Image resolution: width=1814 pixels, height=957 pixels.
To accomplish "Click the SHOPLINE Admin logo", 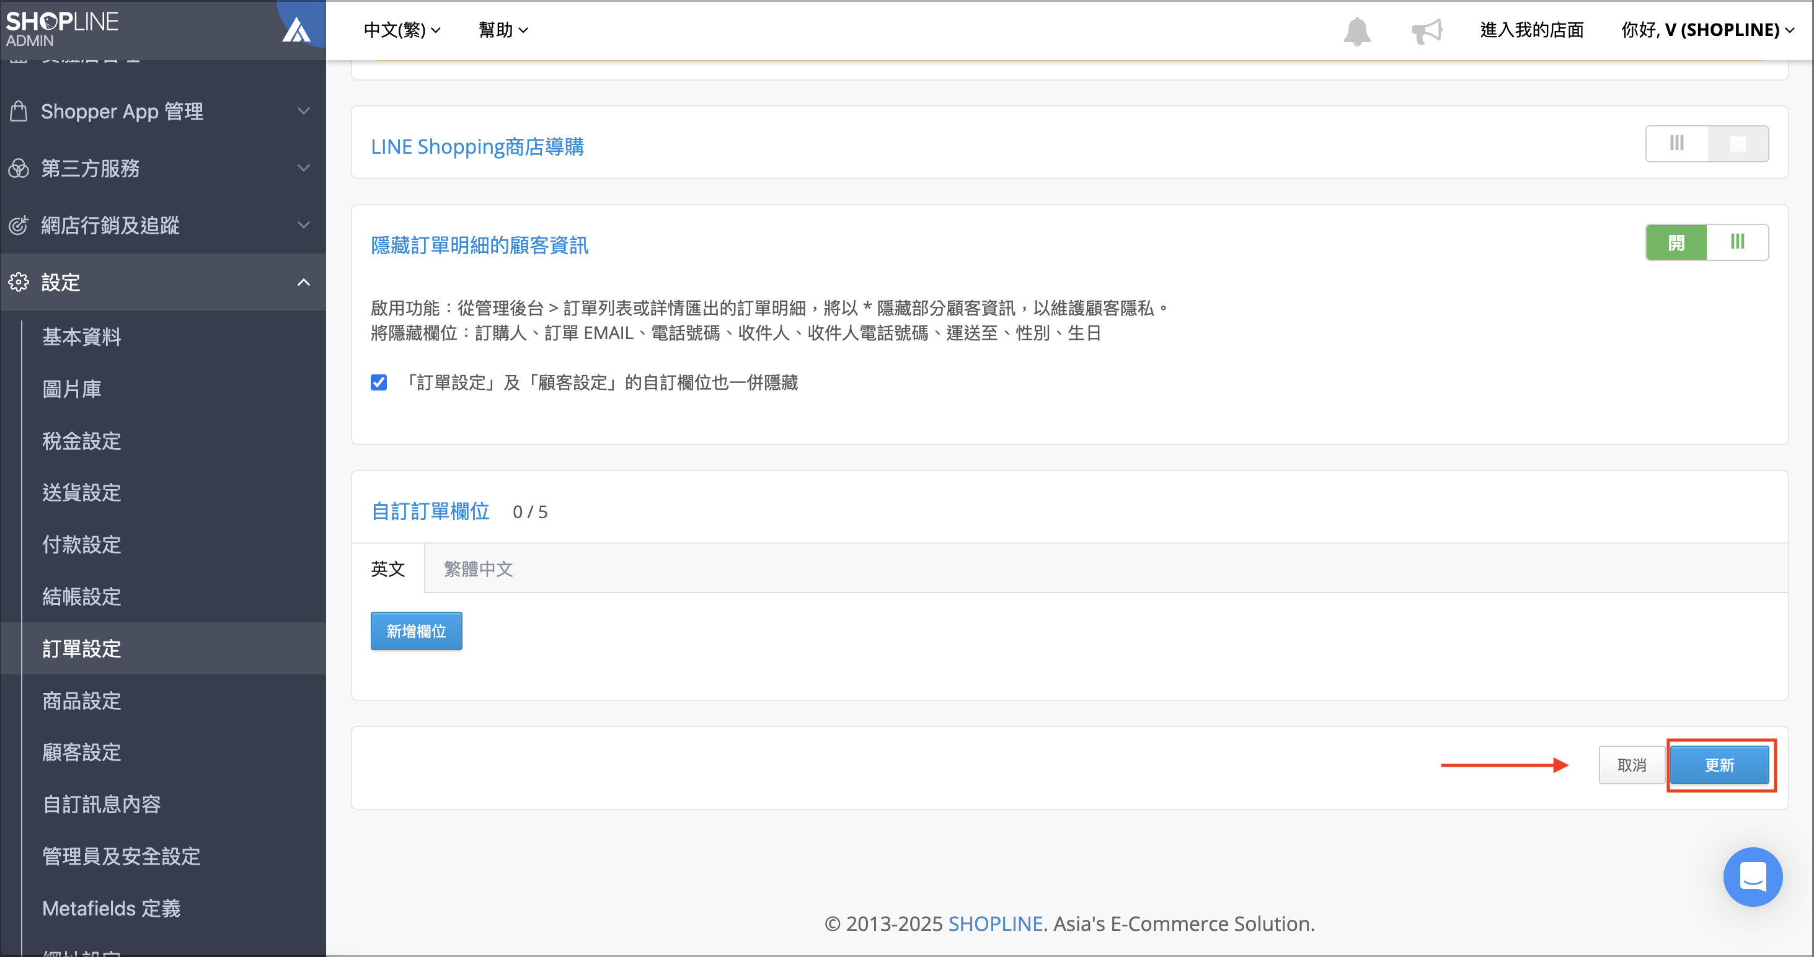I will (x=62, y=29).
